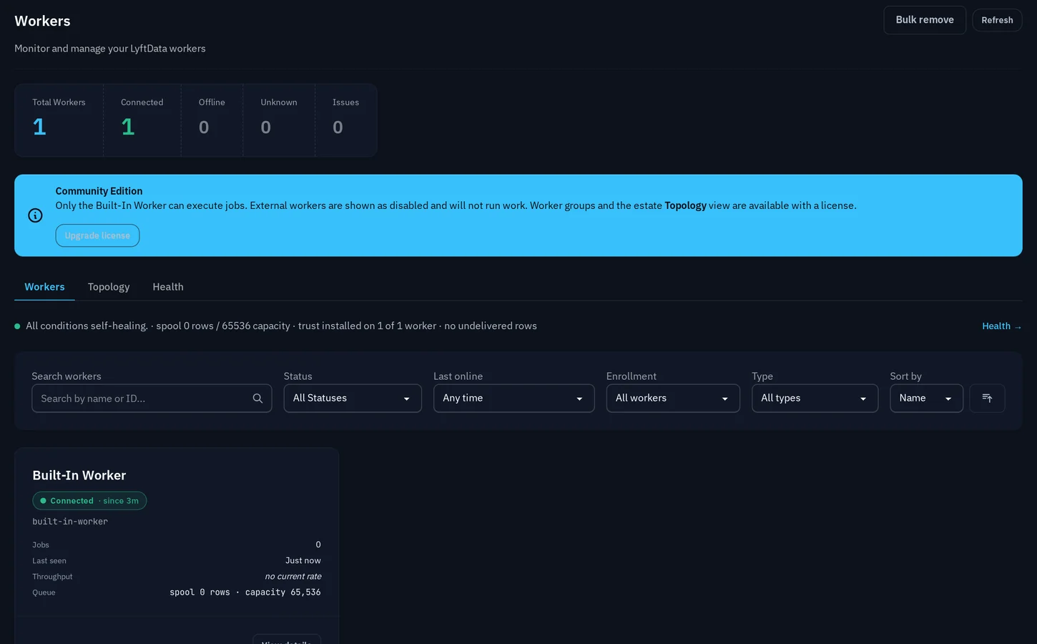Viewport: 1037px width, 644px height.
Task: Focus the Search by name or ID field
Action: pos(152,399)
